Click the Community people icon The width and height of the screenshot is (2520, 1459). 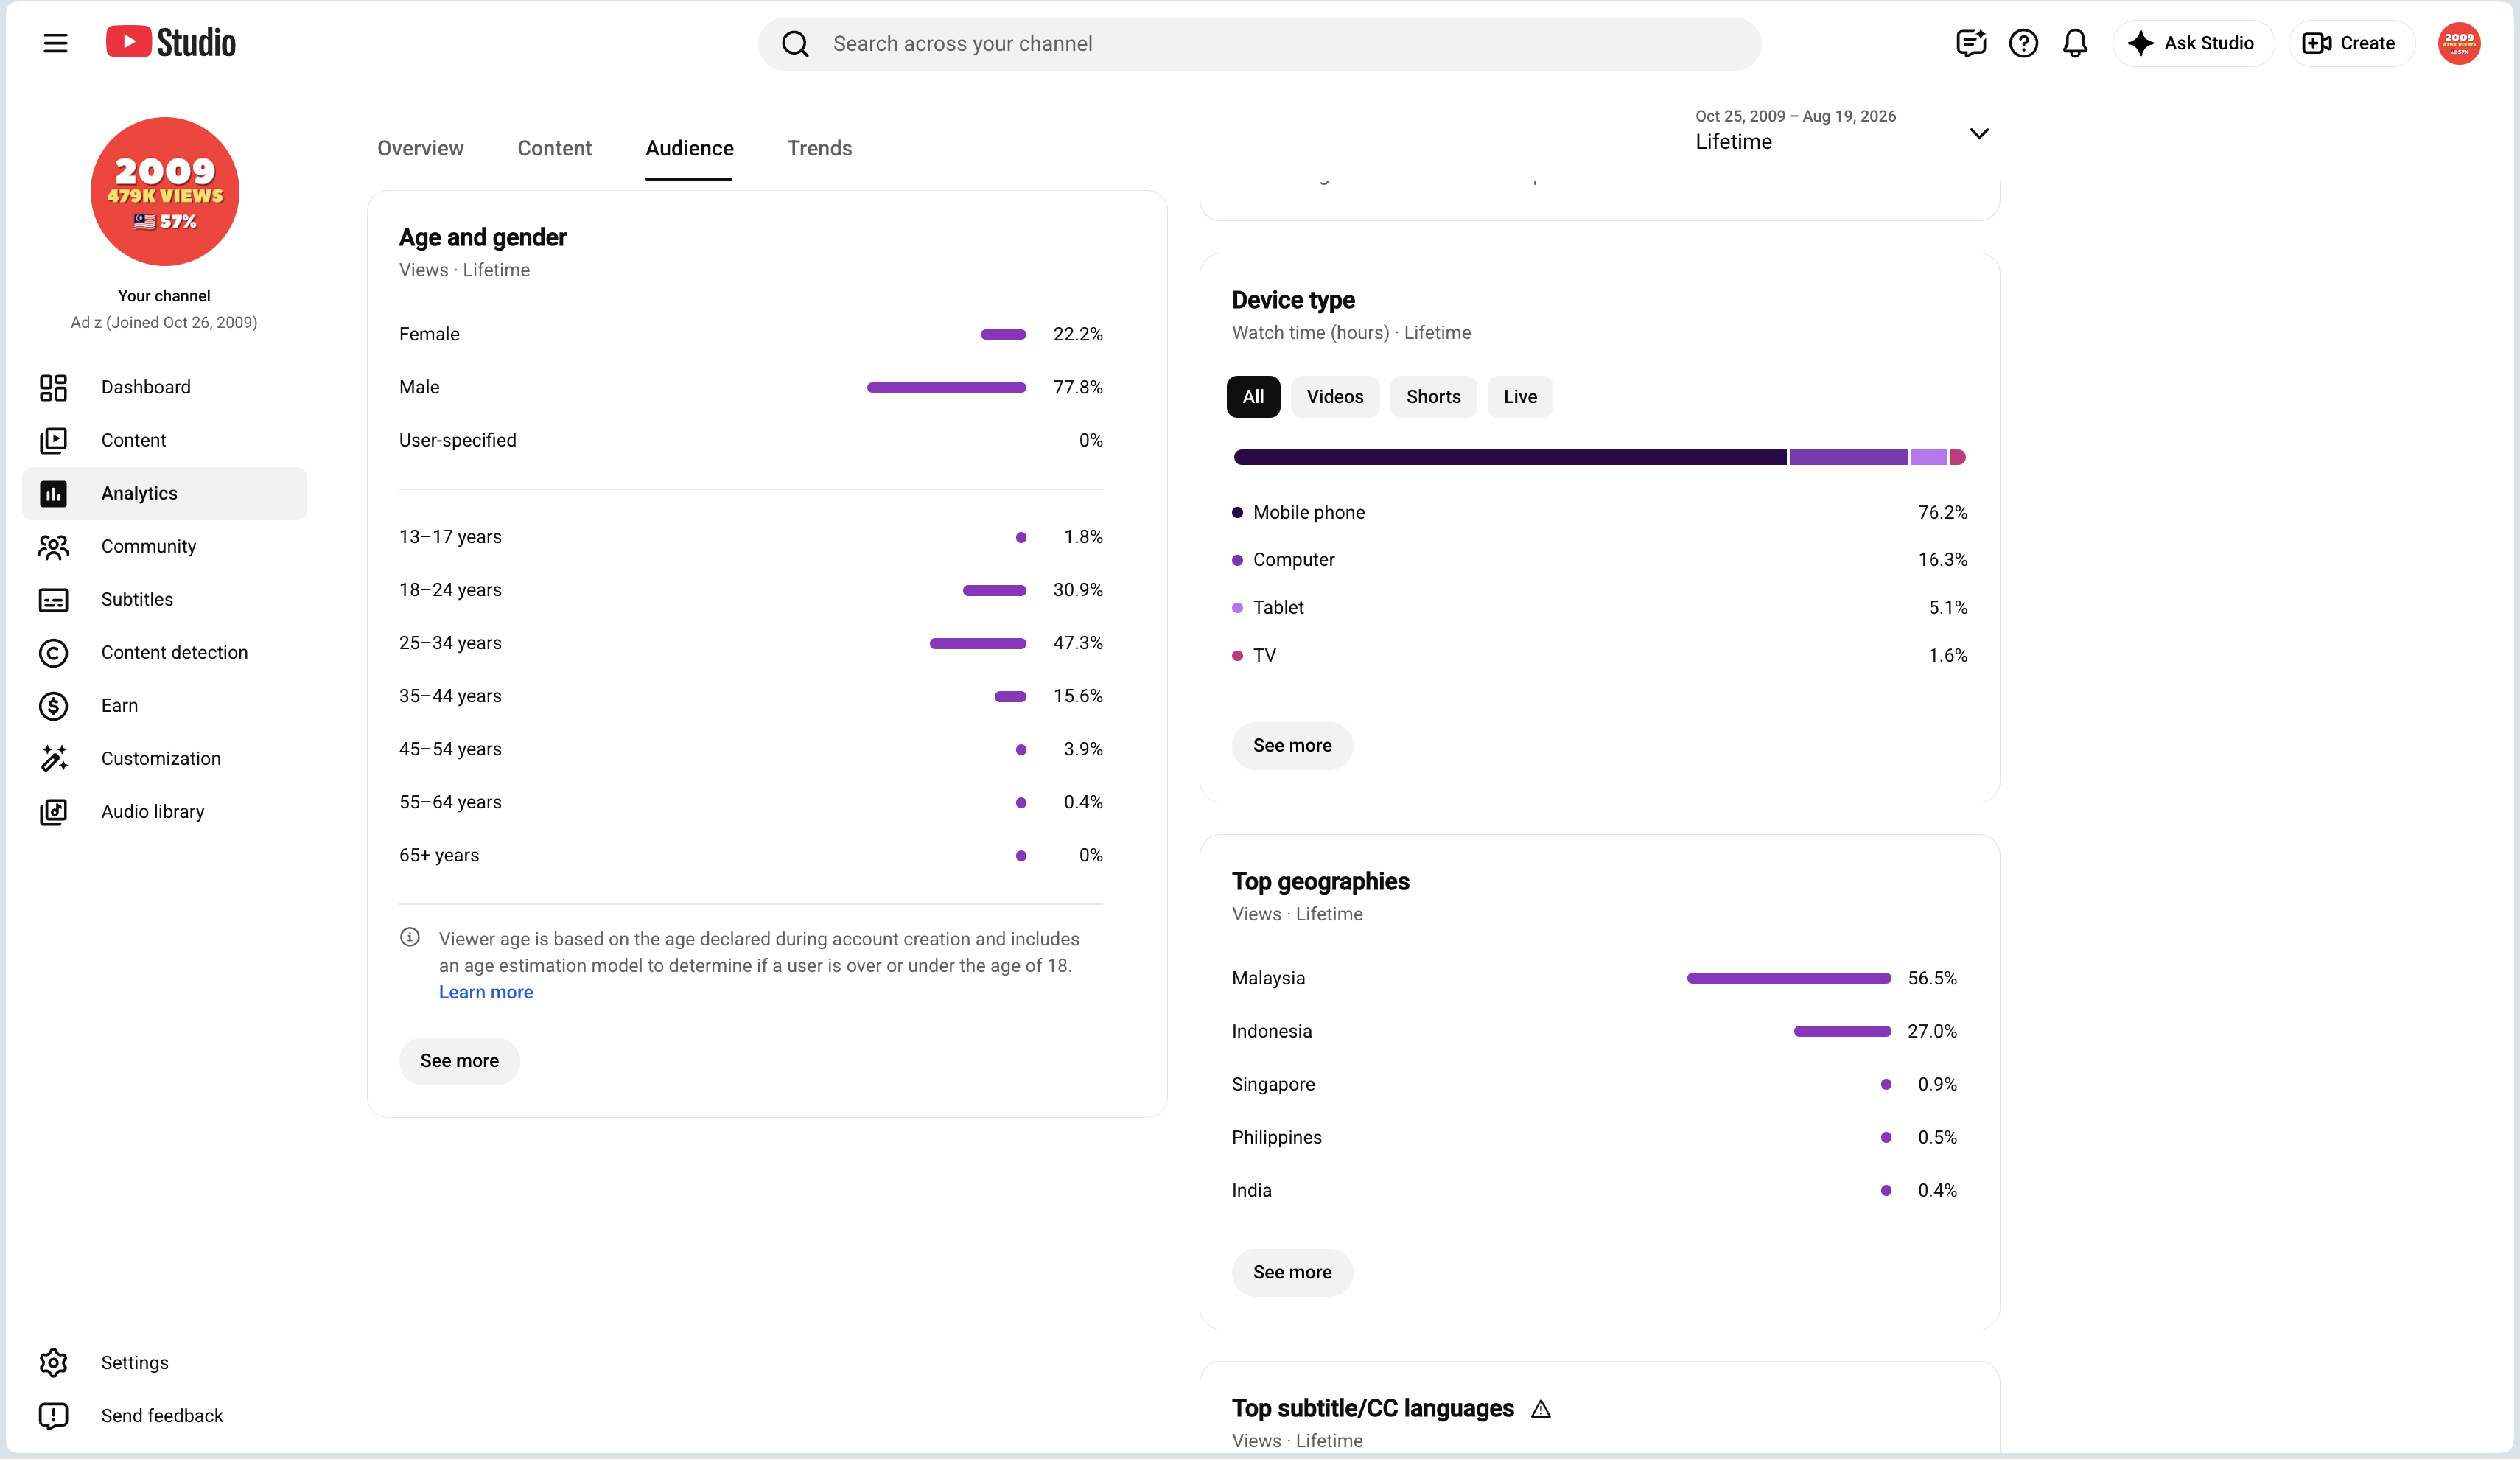coord(53,547)
